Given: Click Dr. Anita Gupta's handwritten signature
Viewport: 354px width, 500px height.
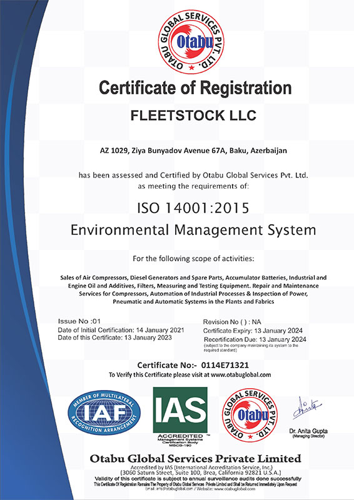Looking at the screenshot, I should [307, 407].
